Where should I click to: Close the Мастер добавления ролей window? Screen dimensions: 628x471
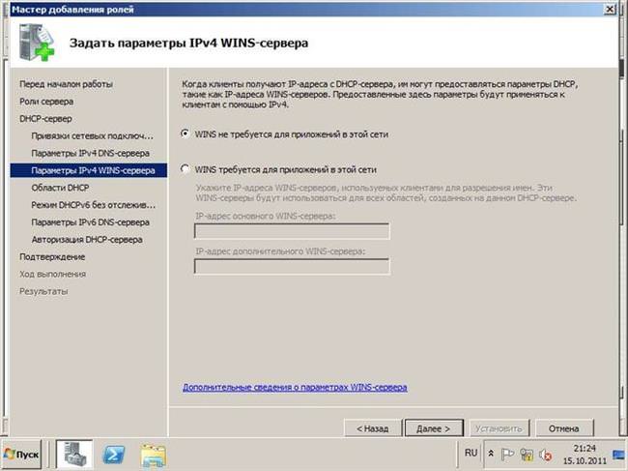(x=610, y=9)
